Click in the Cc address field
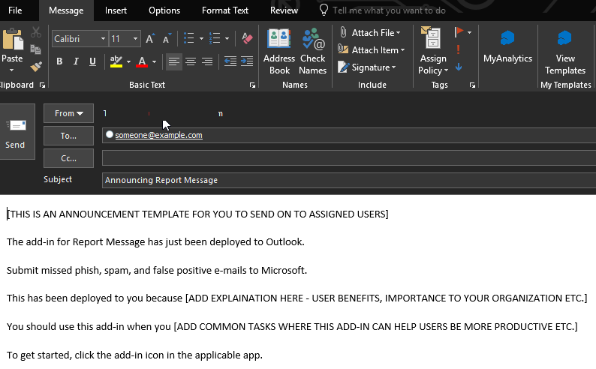 (349, 158)
